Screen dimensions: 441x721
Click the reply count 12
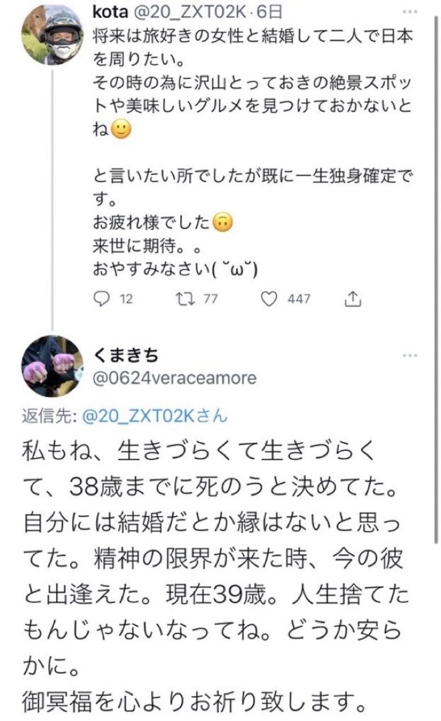pyautogui.click(x=126, y=300)
